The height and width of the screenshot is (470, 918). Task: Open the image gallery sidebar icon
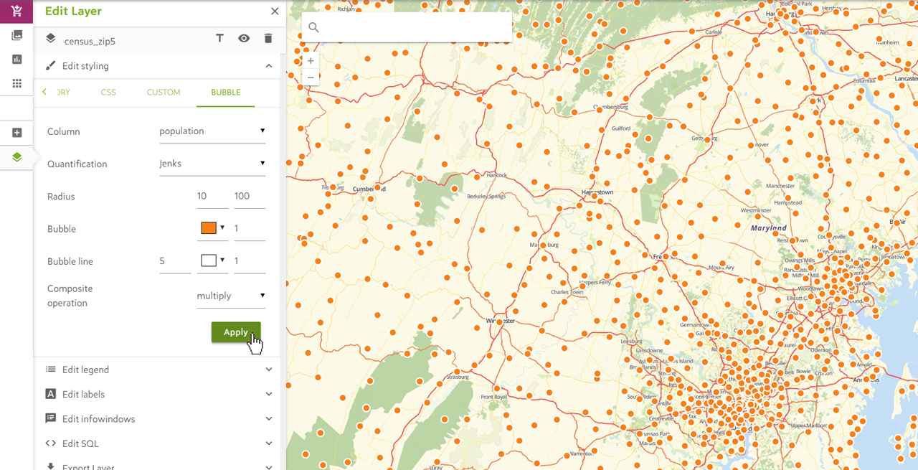[x=16, y=35]
